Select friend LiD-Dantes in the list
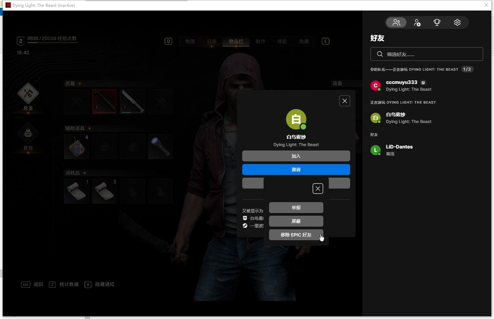Image resolution: width=494 pixels, height=319 pixels. [399, 150]
